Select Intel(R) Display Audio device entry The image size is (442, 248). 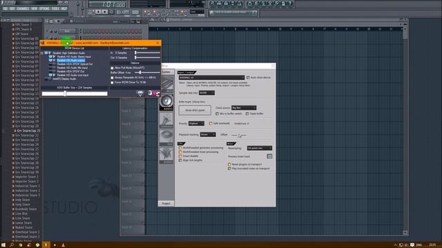(x=64, y=79)
